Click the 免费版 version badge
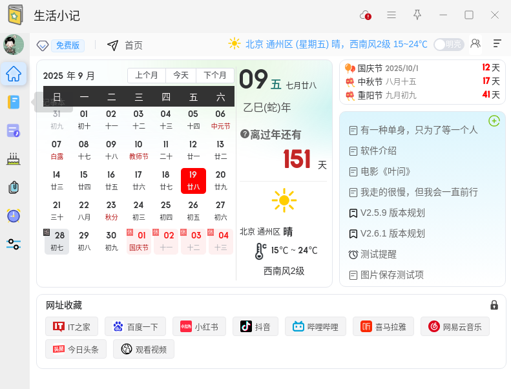The width and height of the screenshot is (511, 389). click(x=67, y=45)
